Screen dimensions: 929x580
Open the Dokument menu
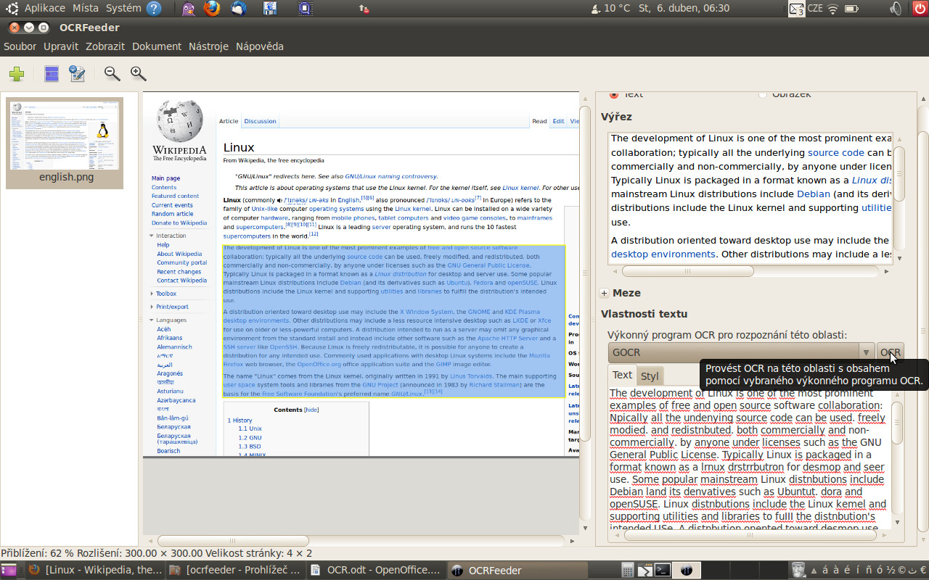tap(157, 46)
